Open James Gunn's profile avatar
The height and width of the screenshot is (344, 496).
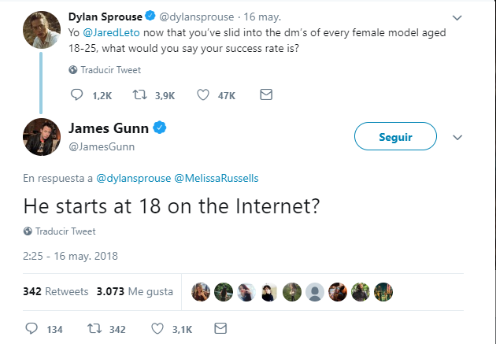tap(39, 137)
